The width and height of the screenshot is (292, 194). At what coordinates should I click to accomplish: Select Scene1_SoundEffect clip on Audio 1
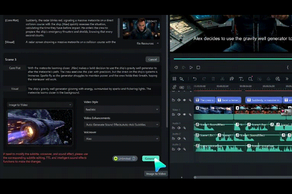tap(214, 126)
